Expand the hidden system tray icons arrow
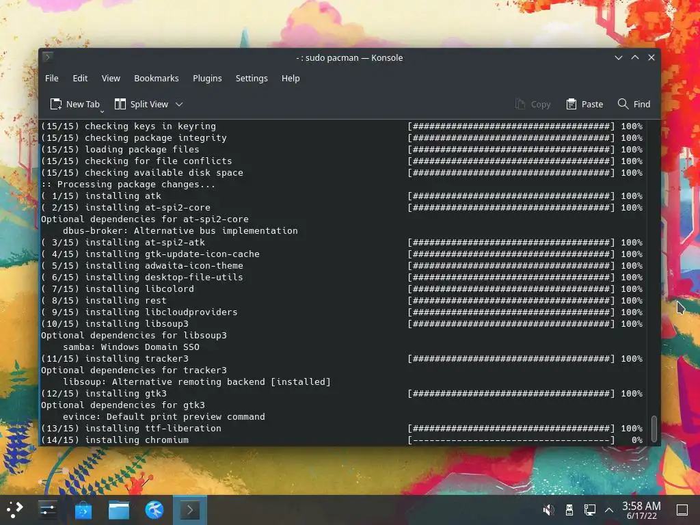The width and height of the screenshot is (700, 525). pos(609,510)
